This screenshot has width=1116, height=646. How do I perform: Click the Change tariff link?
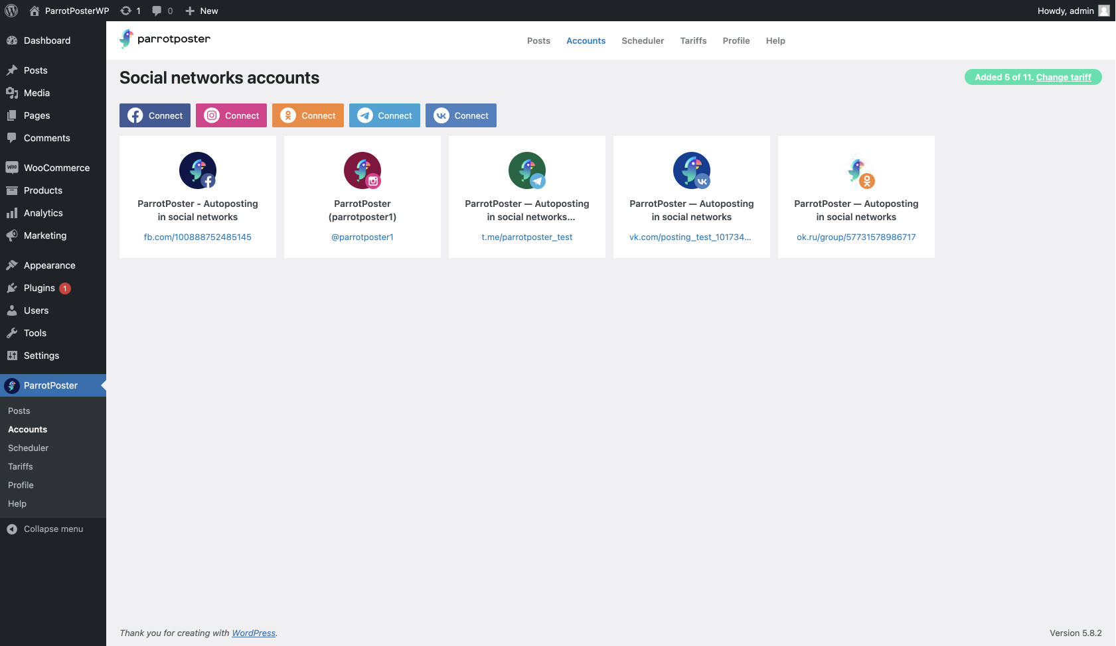pyautogui.click(x=1064, y=78)
